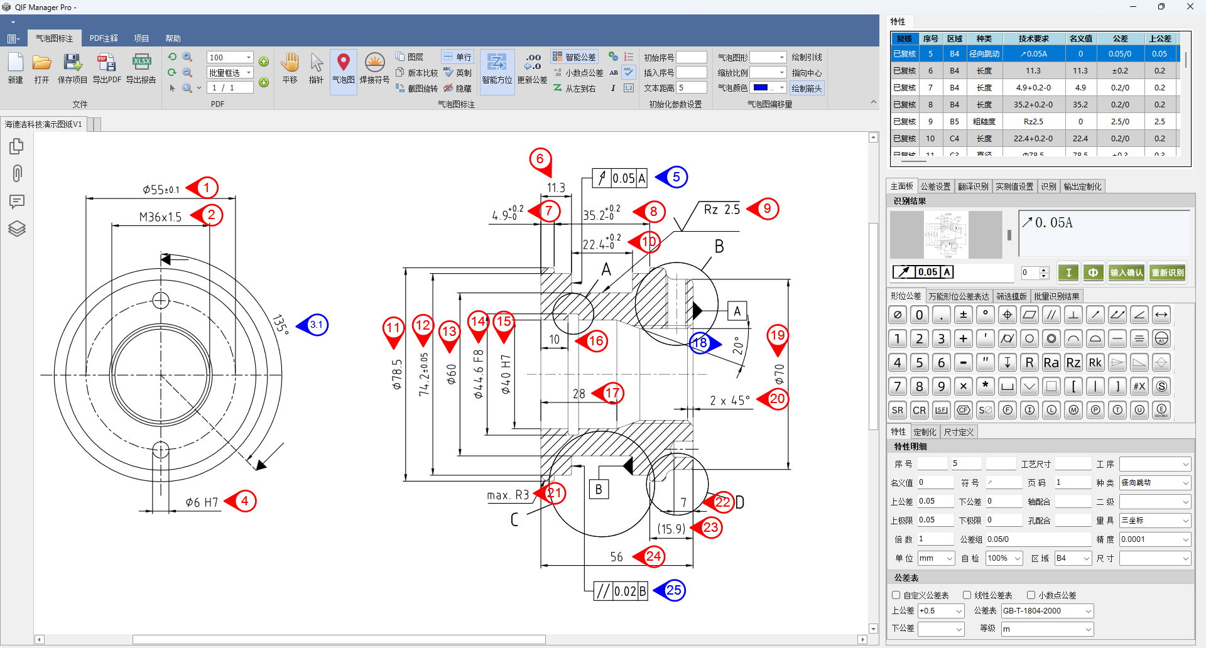Click the 指向中心 point-to-center button

coord(807,73)
